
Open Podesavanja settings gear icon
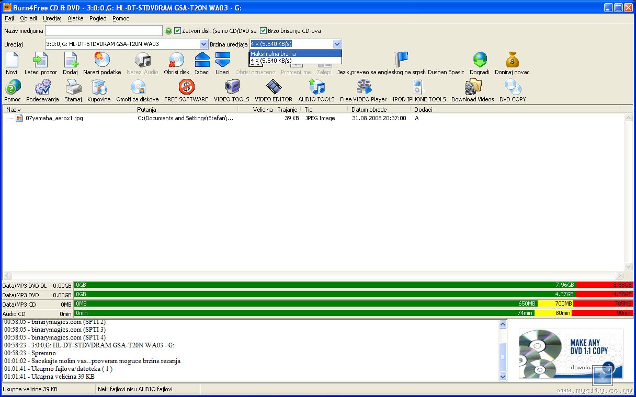tap(42, 87)
